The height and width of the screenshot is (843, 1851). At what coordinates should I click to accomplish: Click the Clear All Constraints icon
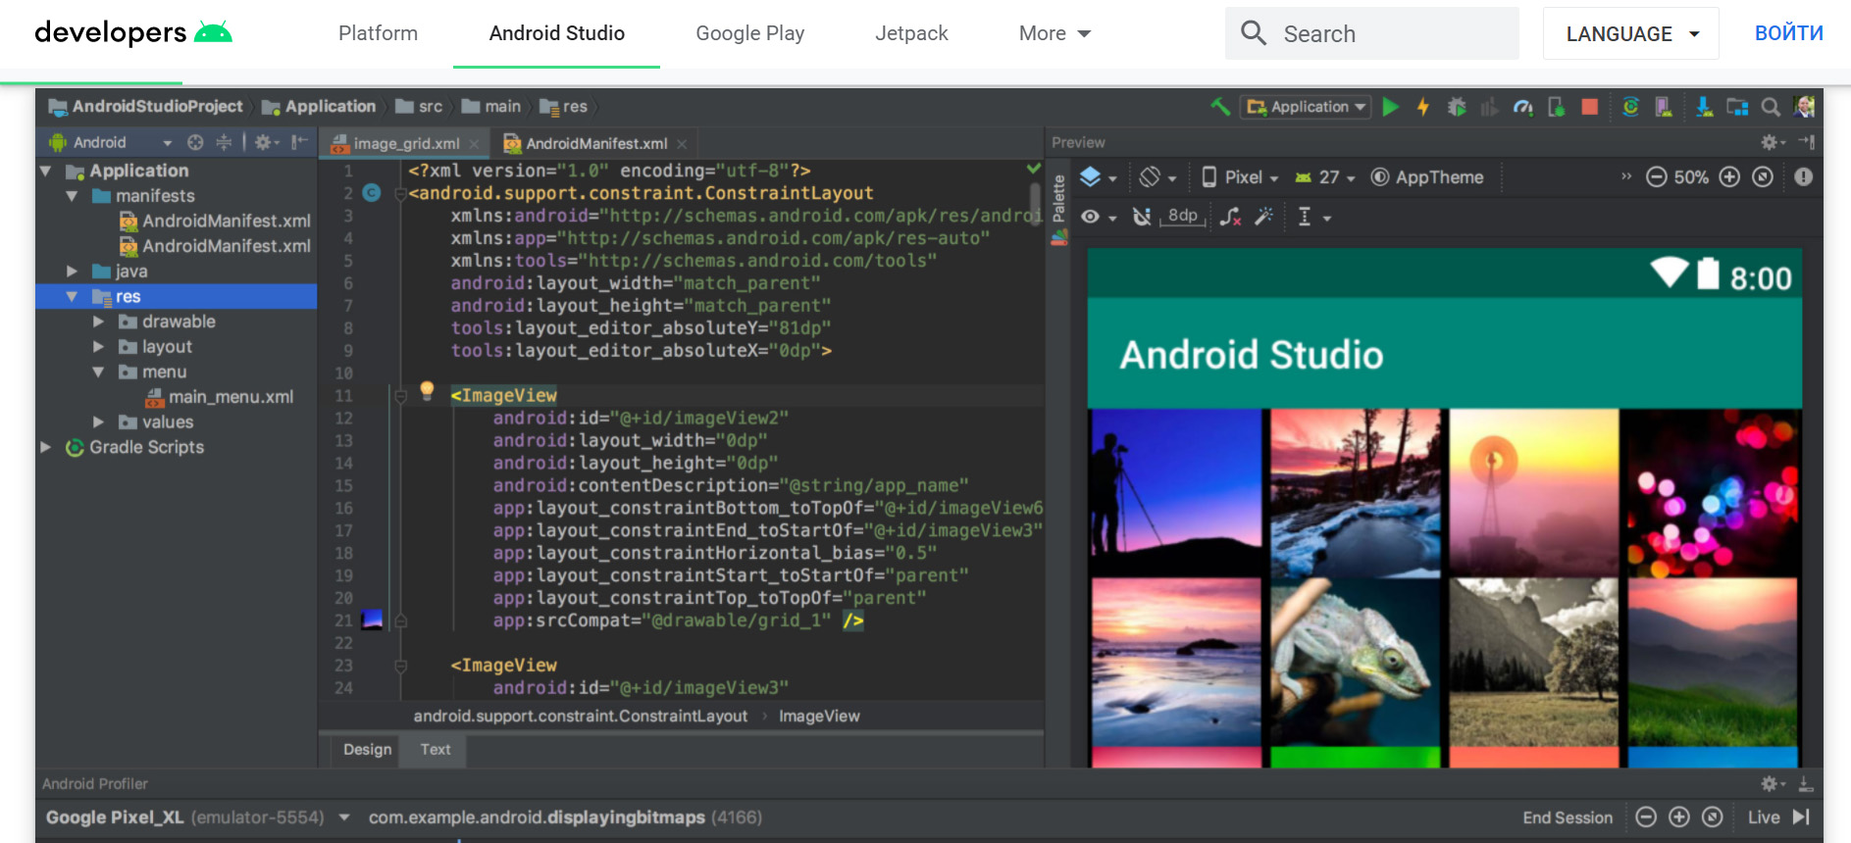click(1230, 216)
